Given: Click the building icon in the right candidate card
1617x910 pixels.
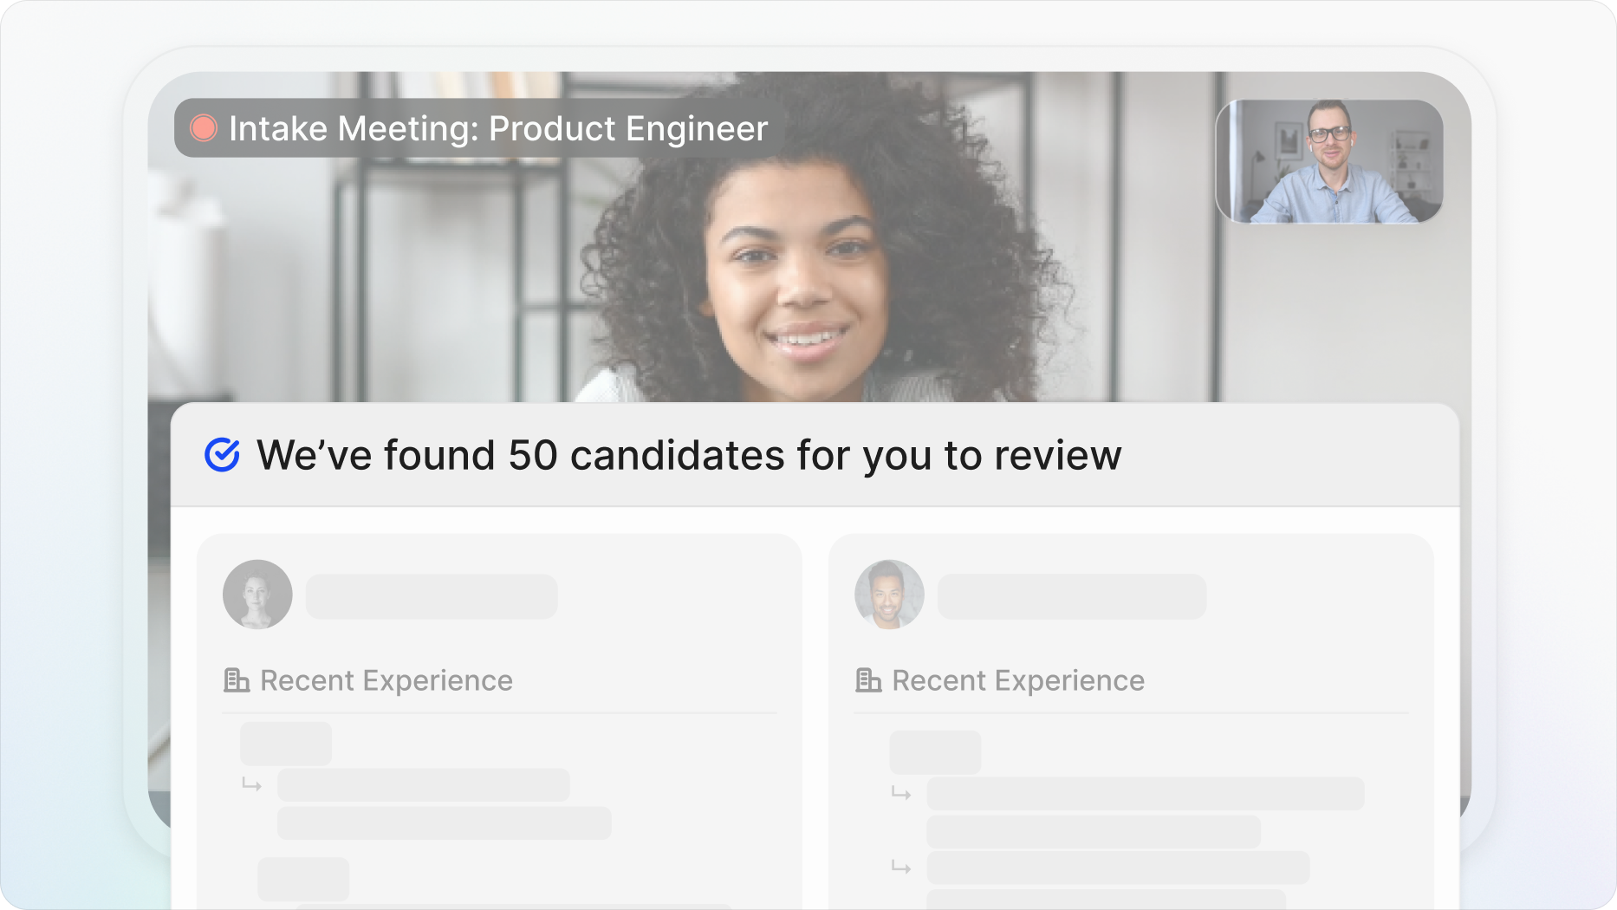Looking at the screenshot, I should click(868, 680).
